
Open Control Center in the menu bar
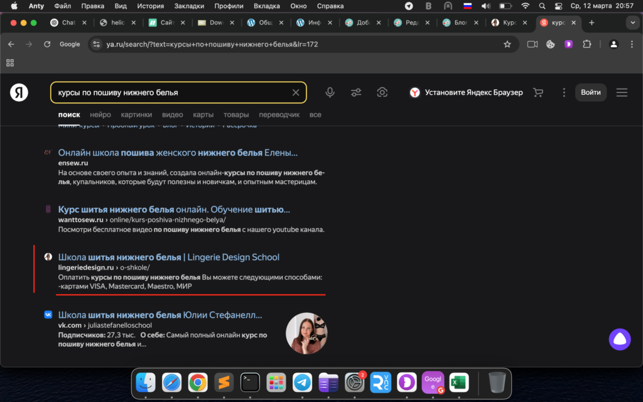[558, 6]
